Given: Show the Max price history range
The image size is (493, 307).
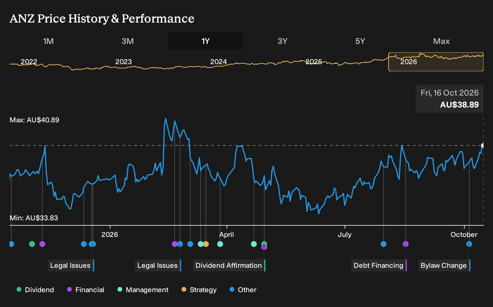Looking at the screenshot, I should point(441,41).
